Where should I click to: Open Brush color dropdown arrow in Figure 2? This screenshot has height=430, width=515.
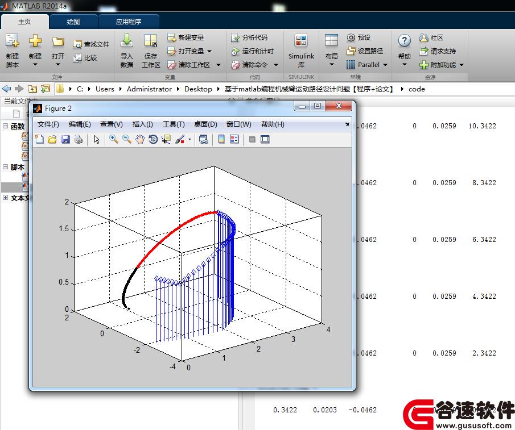coord(189,140)
